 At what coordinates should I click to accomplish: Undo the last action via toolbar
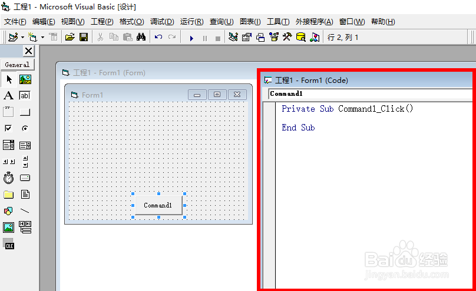point(158,37)
